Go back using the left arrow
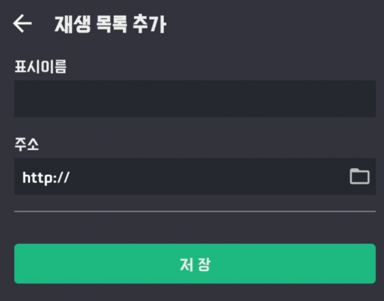This screenshot has height=301, width=384. [22, 23]
